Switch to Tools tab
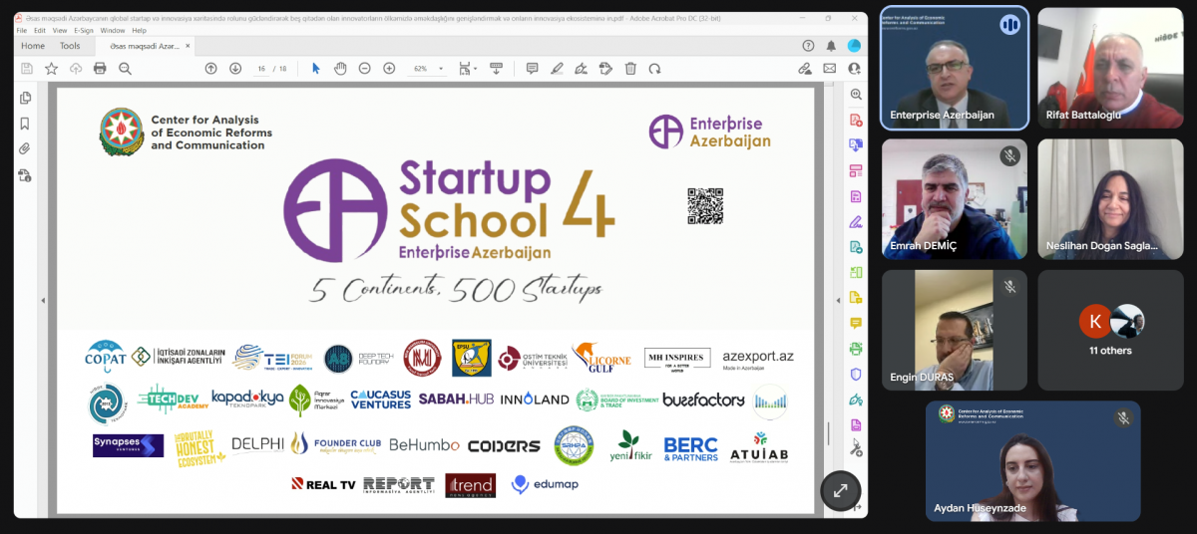 70,46
